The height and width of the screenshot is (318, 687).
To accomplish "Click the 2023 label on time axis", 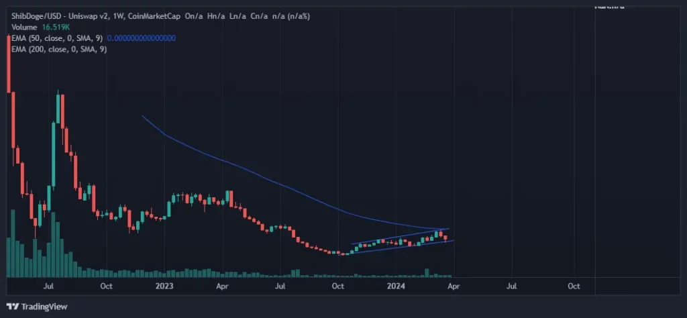I will click(165, 286).
